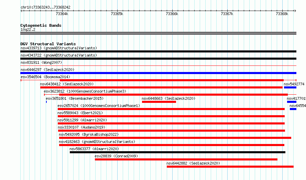Click the blue bar under nsv64554 label
This screenshot has width=306, height=180.
[293, 109]
